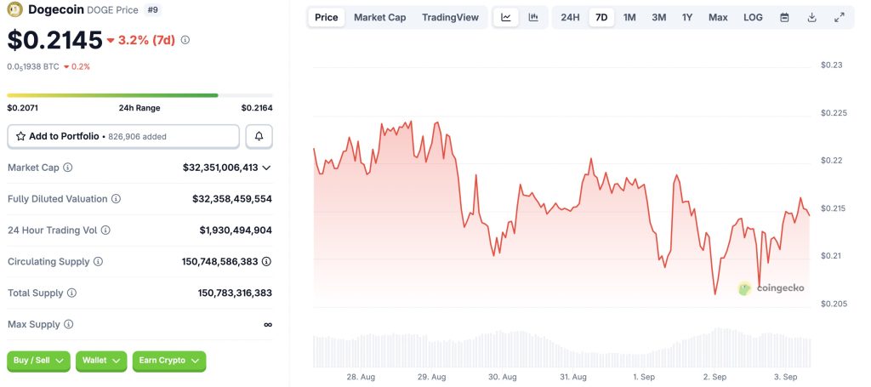Open the Buy / Sell dropdown

tap(38, 361)
